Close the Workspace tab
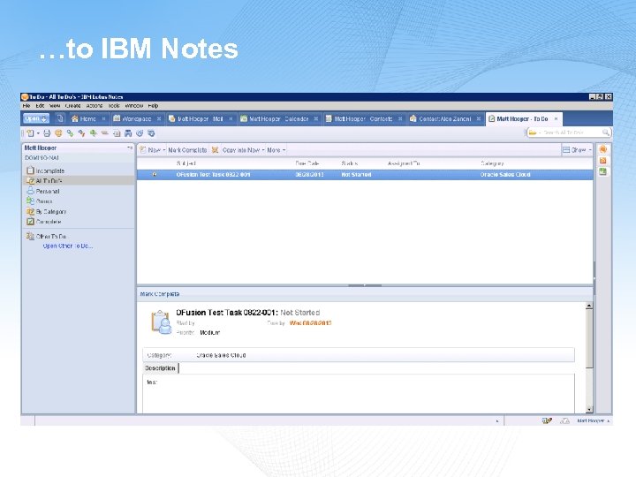 pos(159,119)
